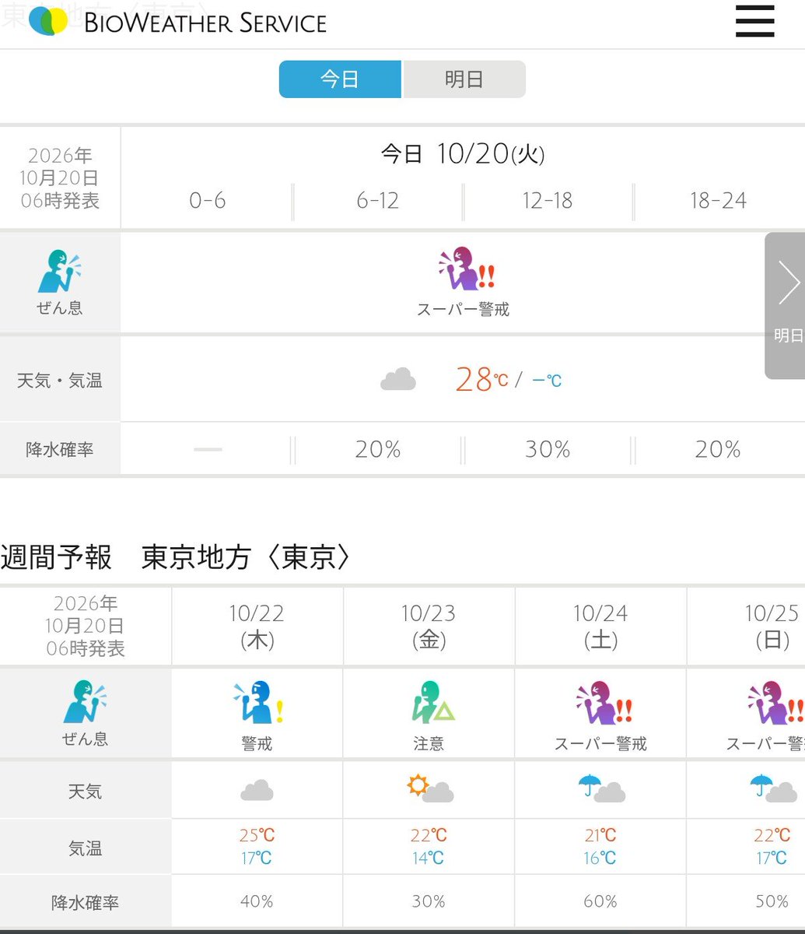Switch to the 明日 tab
The image size is (805, 934).
coord(464,79)
